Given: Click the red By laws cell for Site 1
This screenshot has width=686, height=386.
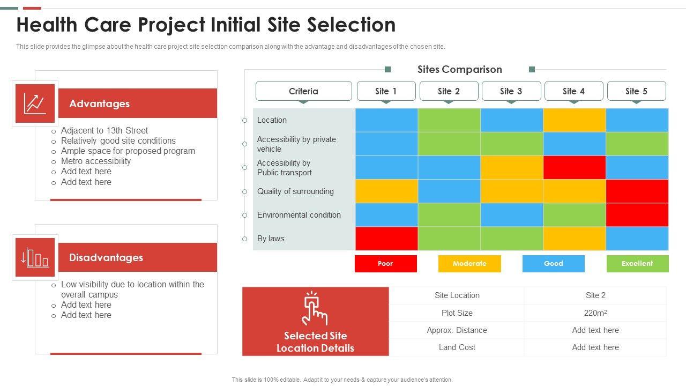Looking at the screenshot, I should 386,239.
